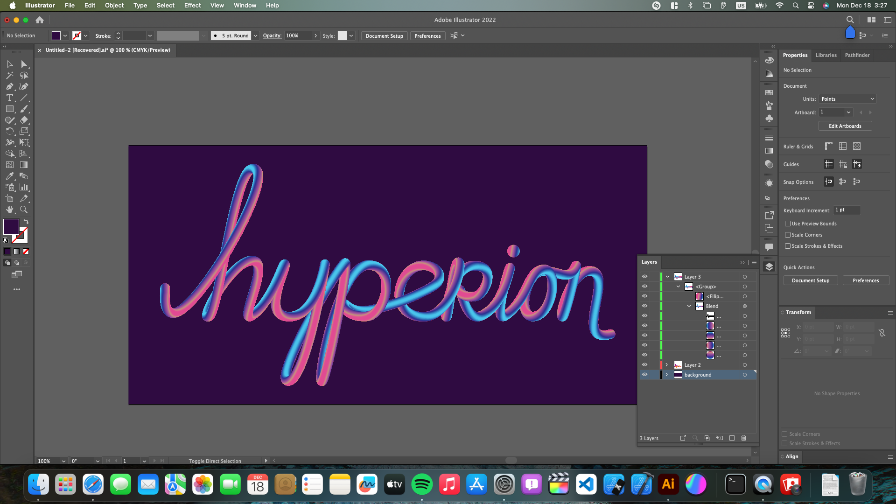Click graphic Style swatch in control bar

click(342, 36)
